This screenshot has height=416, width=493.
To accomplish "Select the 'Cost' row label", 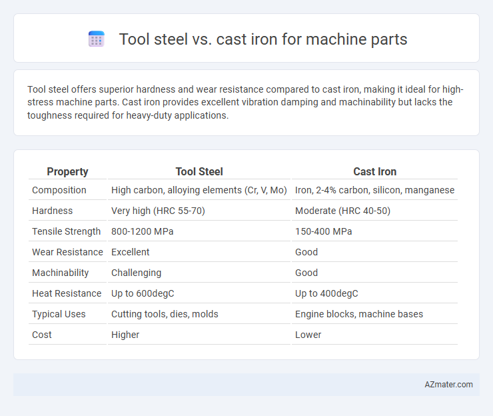I will (42, 335).
